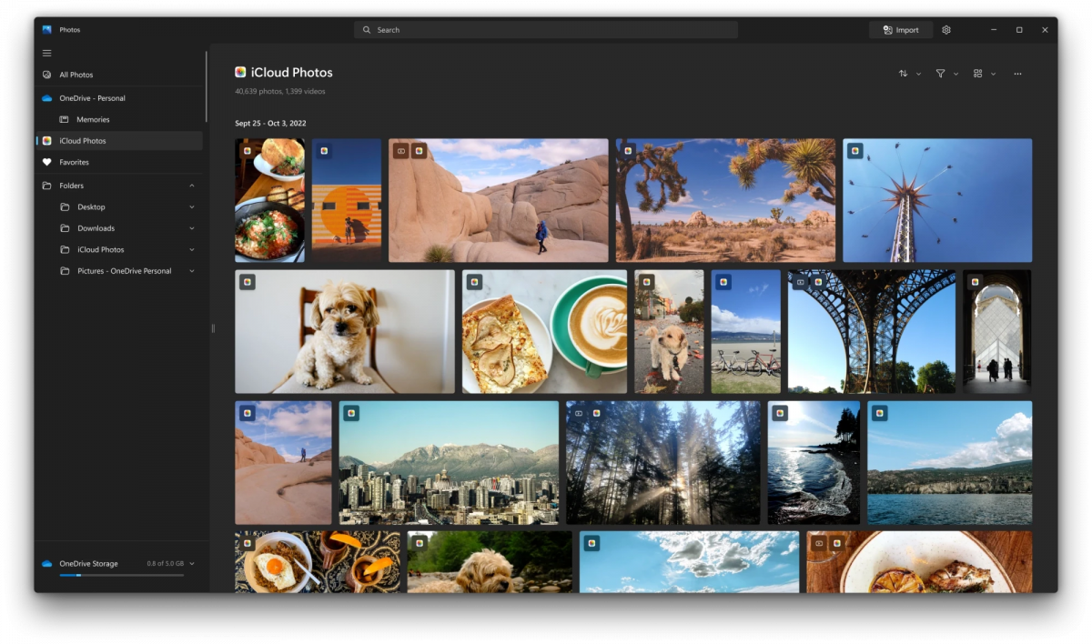Click the filter funnel icon
This screenshot has height=644, width=1092.
[941, 74]
